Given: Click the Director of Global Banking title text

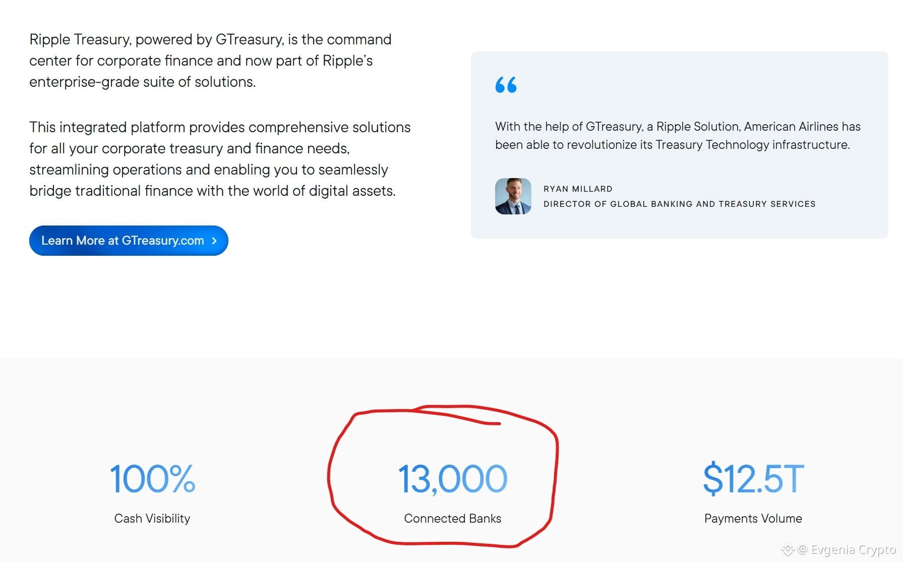Looking at the screenshot, I should coord(679,204).
